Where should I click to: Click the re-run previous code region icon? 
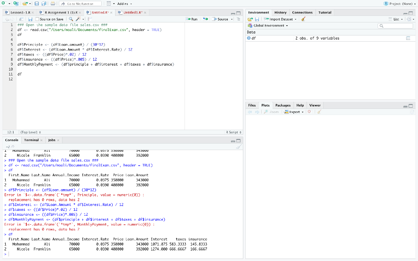(x=206, y=19)
